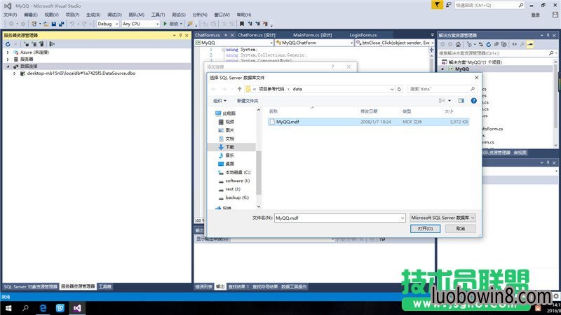This screenshot has height=315, width=561.
Task: Click the Connect to Database icon in Server Explorer
Action: pos(27,44)
